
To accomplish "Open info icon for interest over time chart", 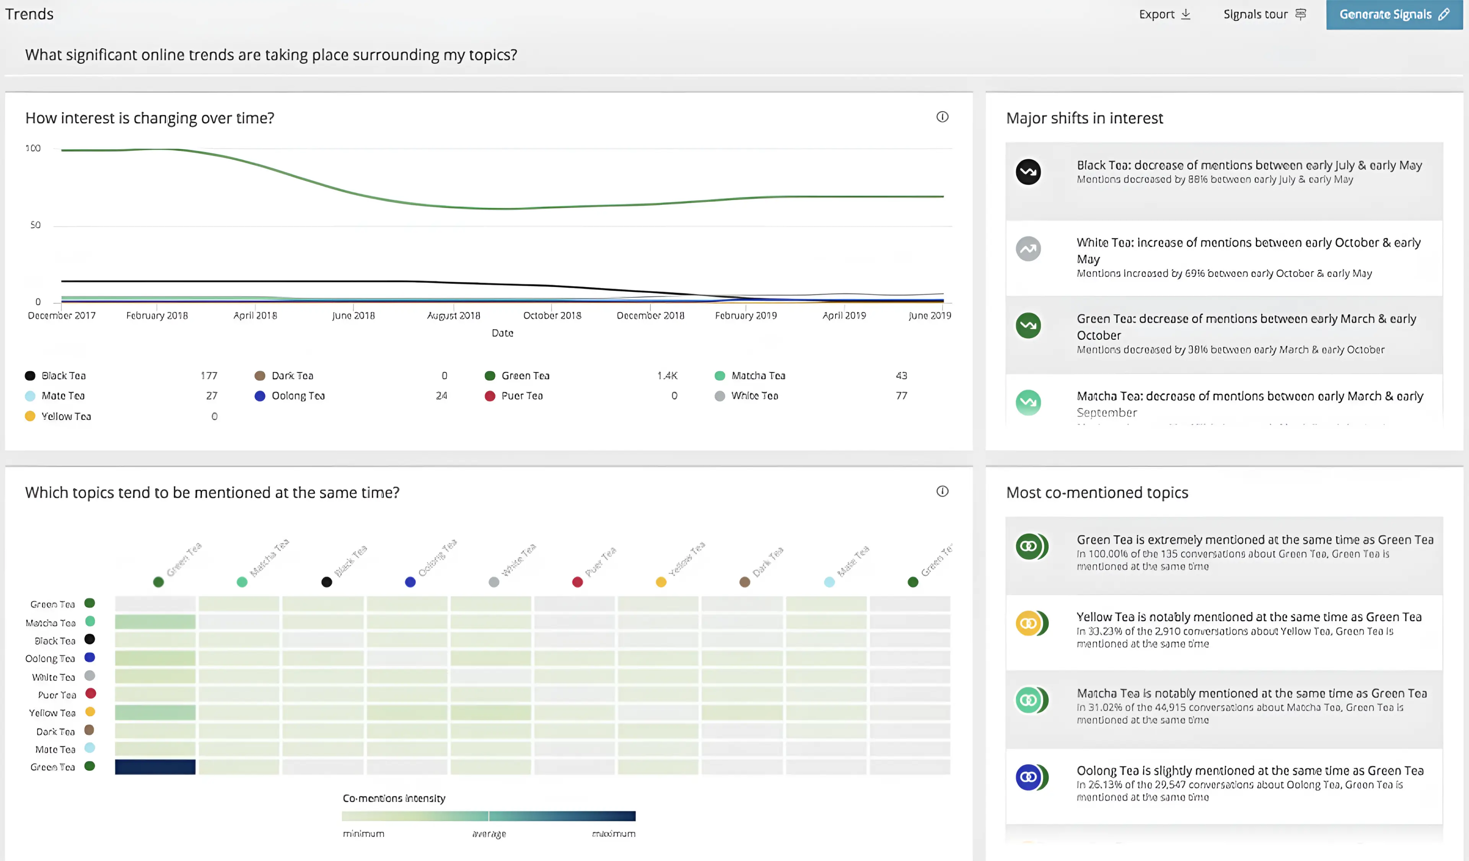I will coord(942,117).
